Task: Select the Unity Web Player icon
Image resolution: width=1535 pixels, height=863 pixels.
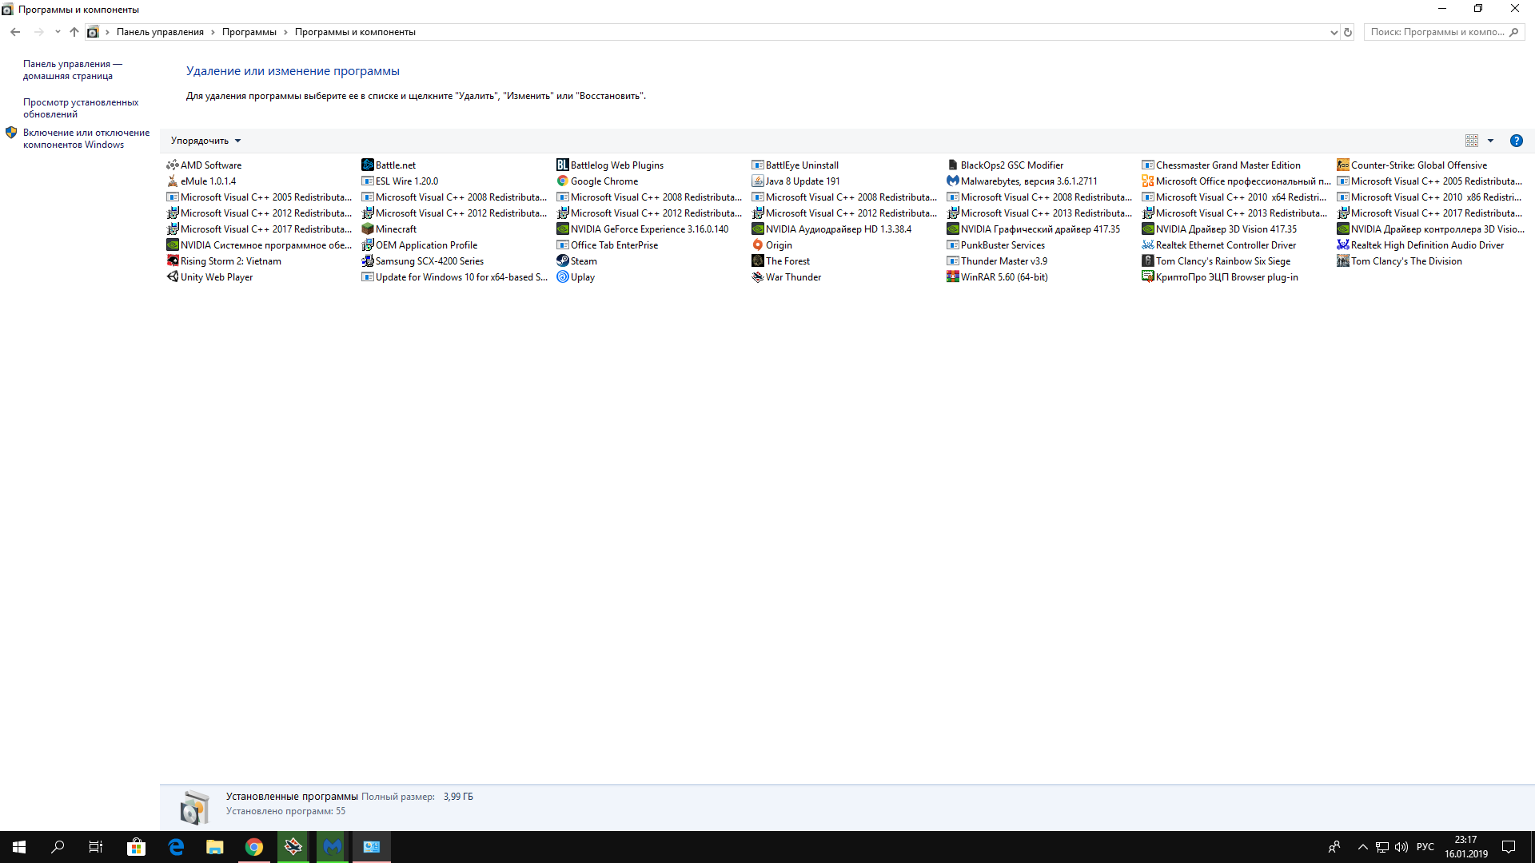Action: coord(172,277)
